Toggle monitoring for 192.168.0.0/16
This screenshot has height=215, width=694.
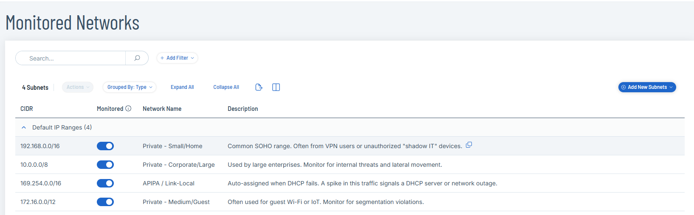[105, 146]
